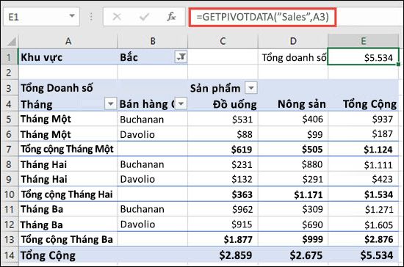Click the 'Đồ uống' column heading
This screenshot has width=404, height=267.
[x=223, y=104]
